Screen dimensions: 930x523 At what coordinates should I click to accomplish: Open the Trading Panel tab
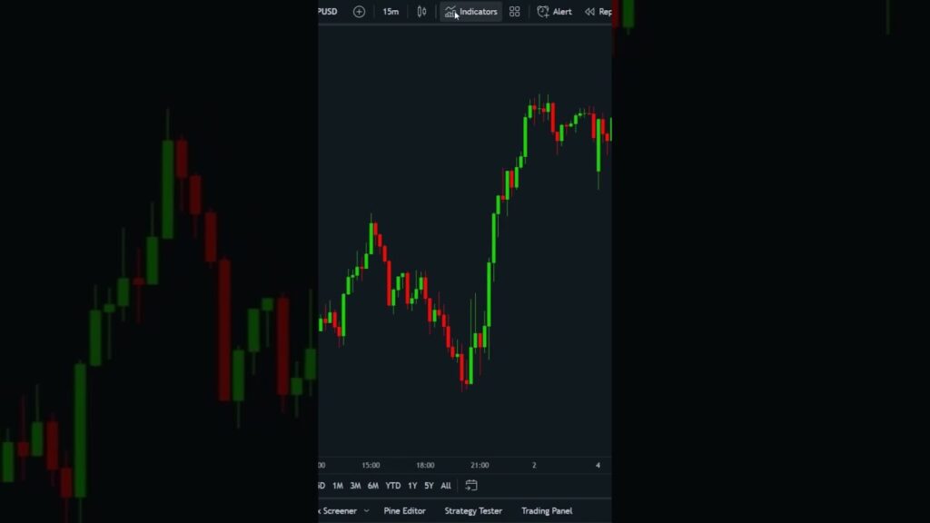tap(547, 511)
